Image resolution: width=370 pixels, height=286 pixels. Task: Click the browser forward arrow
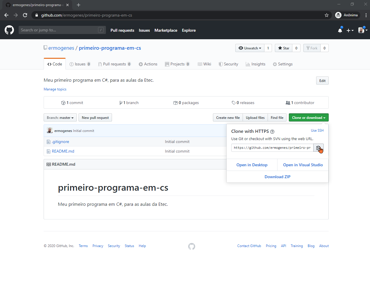coord(16,15)
